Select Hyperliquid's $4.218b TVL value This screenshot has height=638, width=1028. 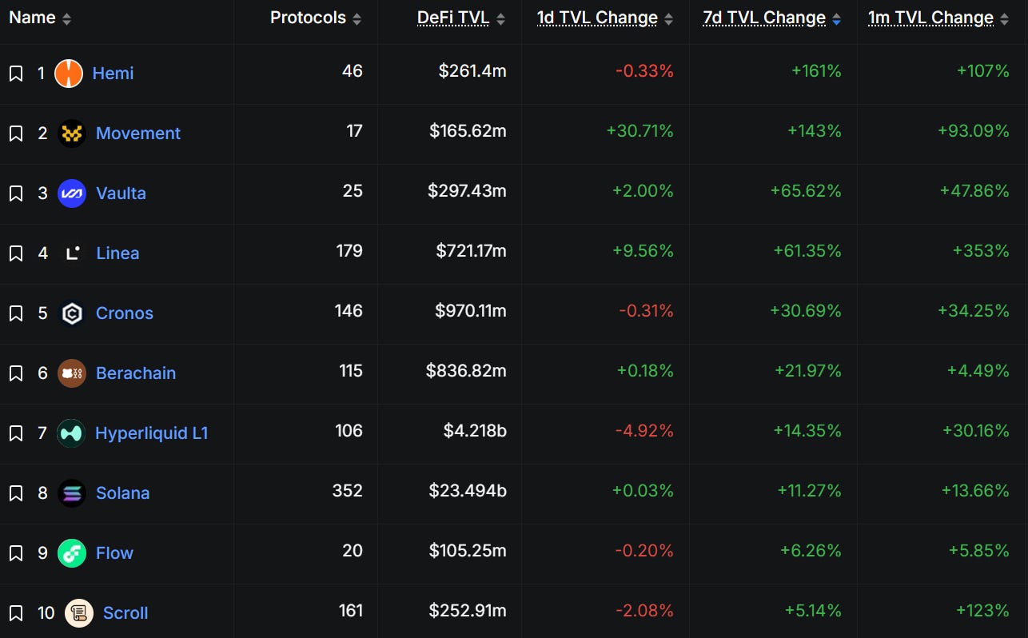point(475,431)
